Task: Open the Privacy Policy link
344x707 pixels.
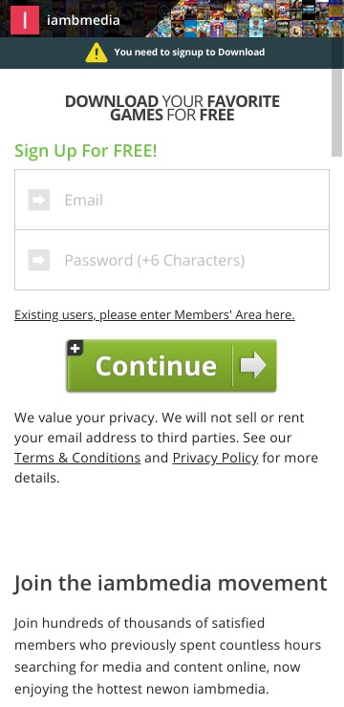Action: pyautogui.click(x=216, y=458)
